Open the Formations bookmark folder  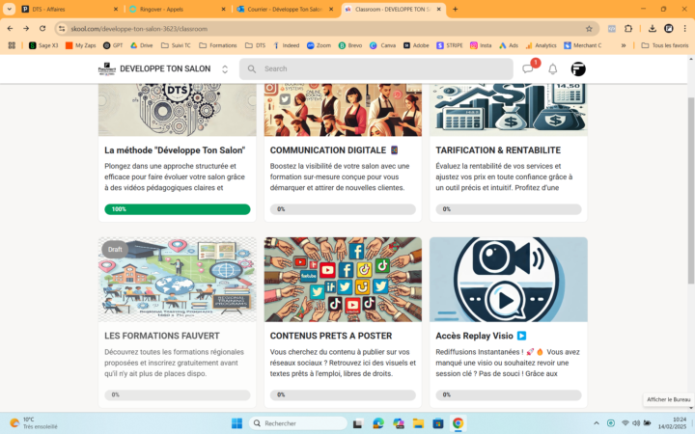tap(217, 45)
